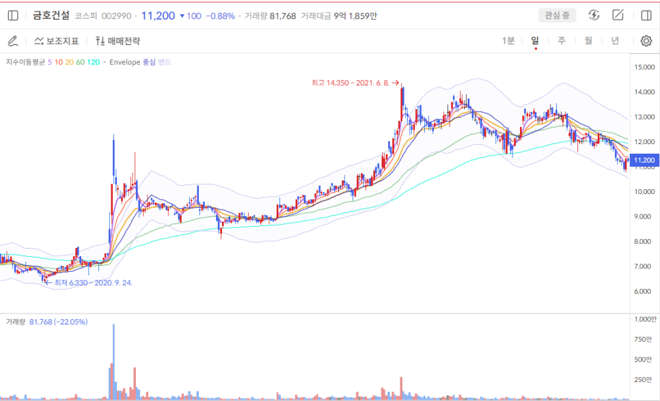The width and height of the screenshot is (660, 401).
Task: Select the 10-period moving average label
Action: click(59, 62)
